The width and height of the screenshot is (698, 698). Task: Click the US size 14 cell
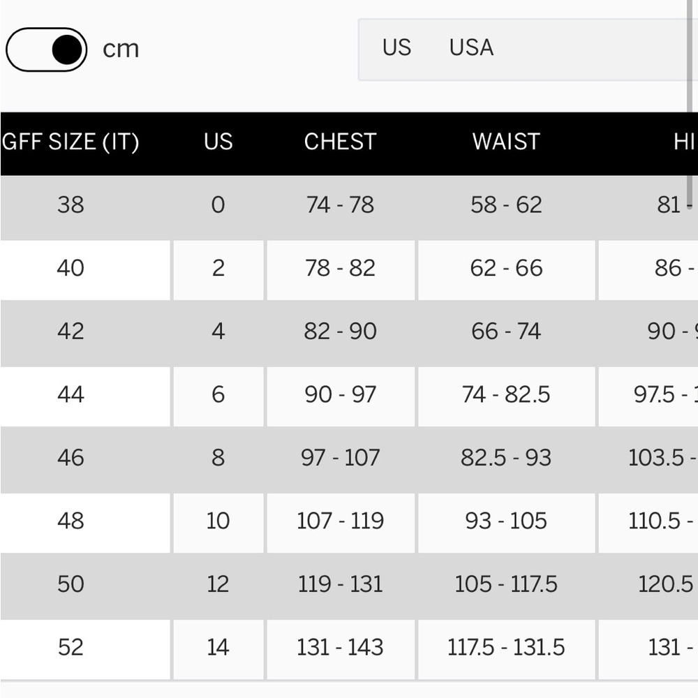click(218, 648)
